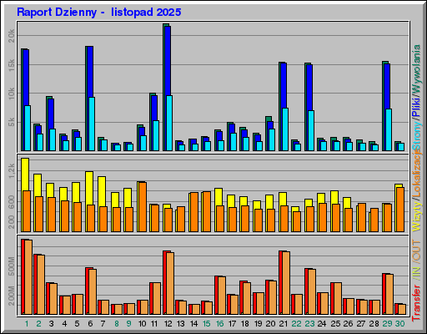The image size is (427, 334).
Task: Click day label "9" on the x-axis
Action: click(x=128, y=324)
